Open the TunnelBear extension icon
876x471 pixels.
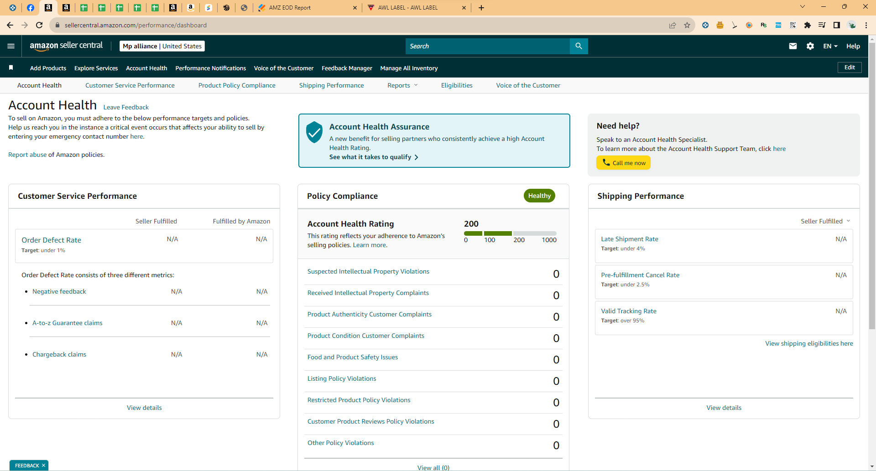pyautogui.click(x=720, y=25)
